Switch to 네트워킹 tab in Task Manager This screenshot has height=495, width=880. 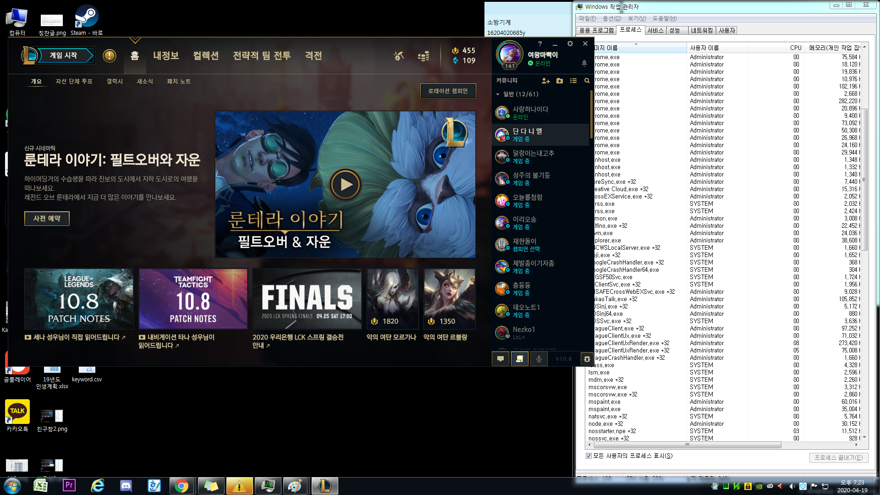coord(702,31)
